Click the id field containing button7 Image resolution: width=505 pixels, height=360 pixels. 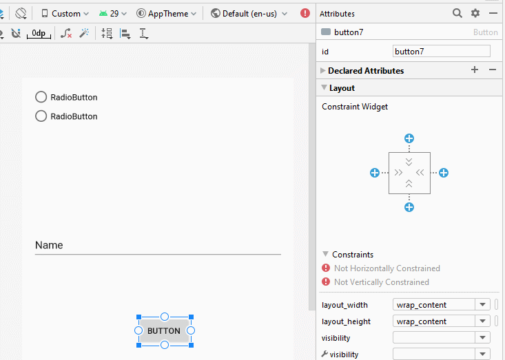(x=441, y=52)
